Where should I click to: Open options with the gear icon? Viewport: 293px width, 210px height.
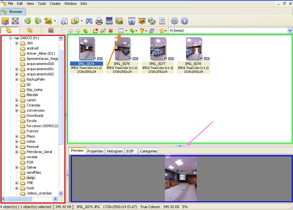point(175,21)
